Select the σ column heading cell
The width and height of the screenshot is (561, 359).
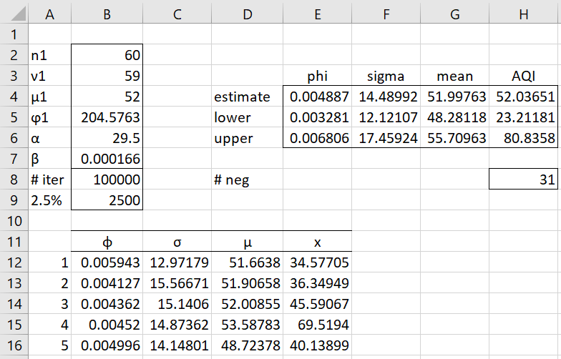(177, 242)
